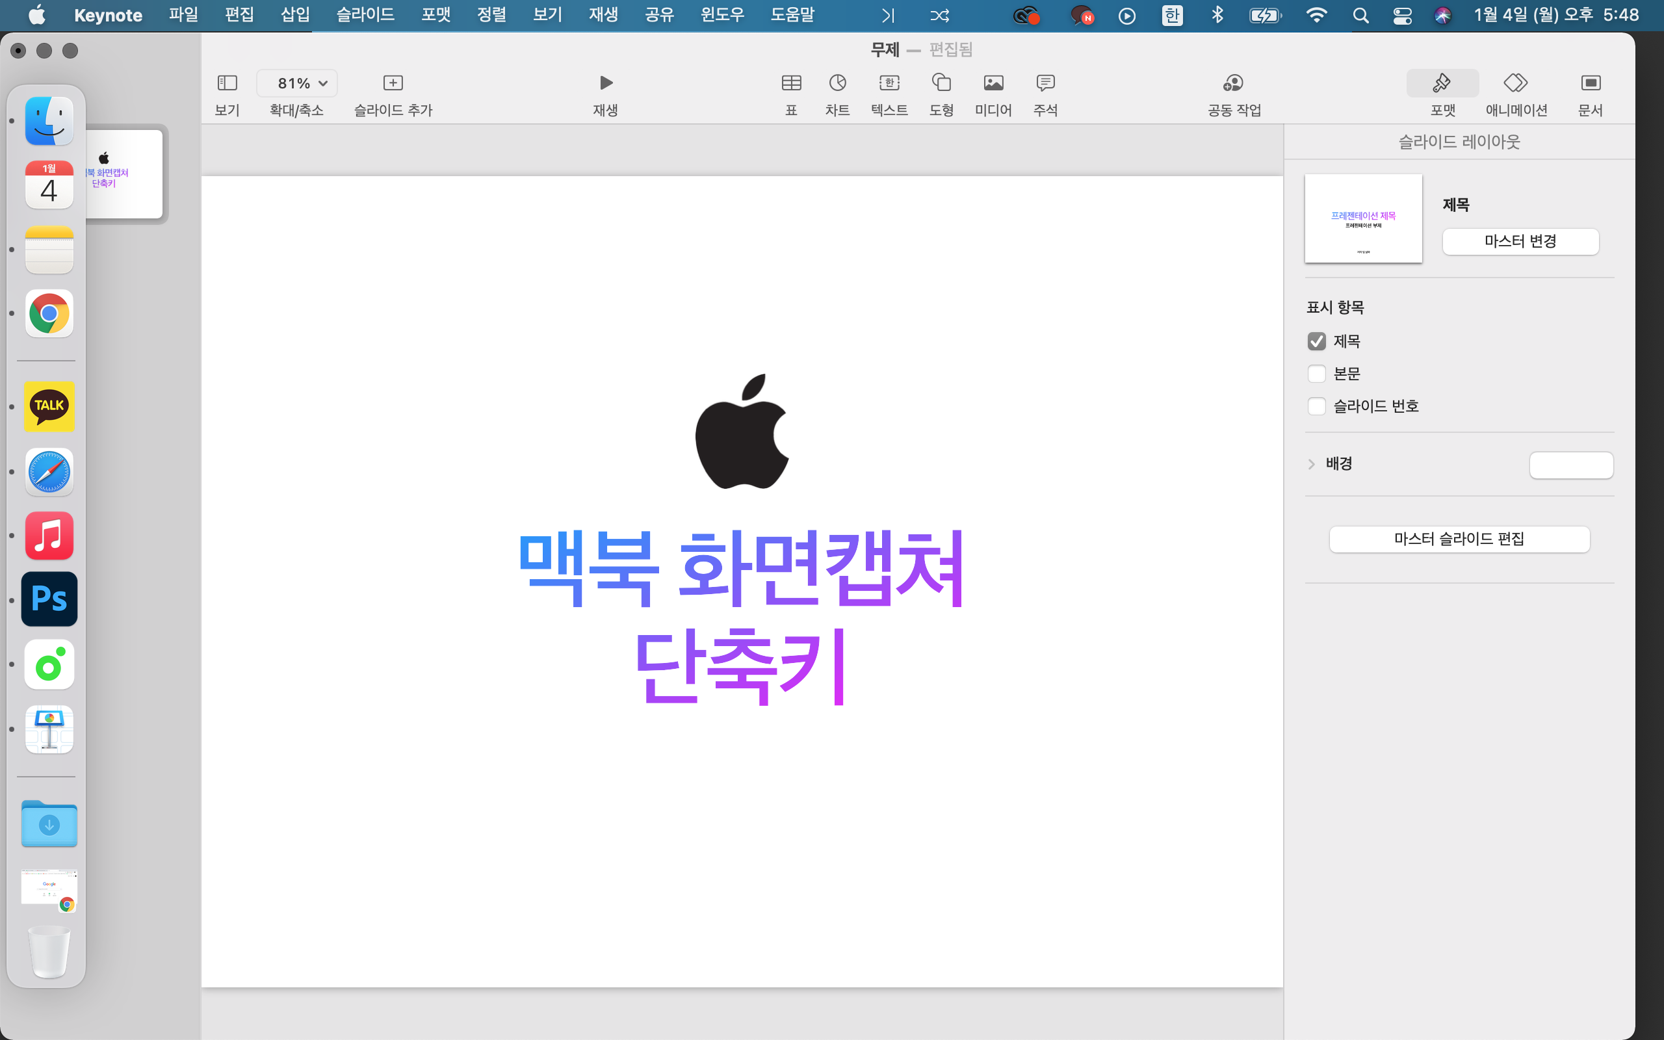1664x1040 pixels.
Task: Open Music app from the Dock
Action: 49,536
